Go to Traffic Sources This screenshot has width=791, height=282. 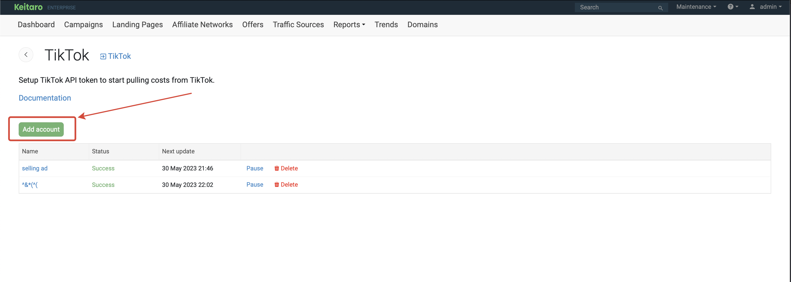pyautogui.click(x=298, y=24)
